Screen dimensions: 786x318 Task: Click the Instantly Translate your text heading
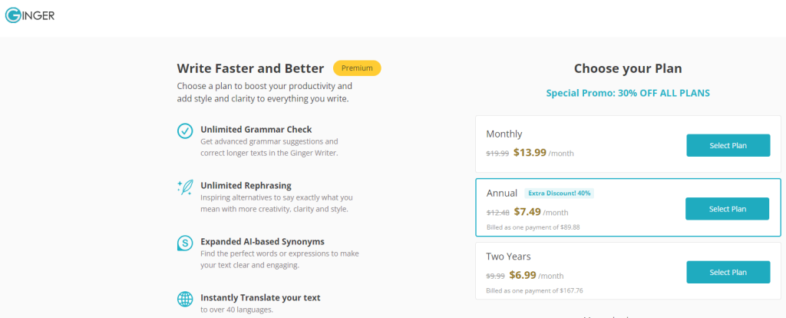(260, 297)
